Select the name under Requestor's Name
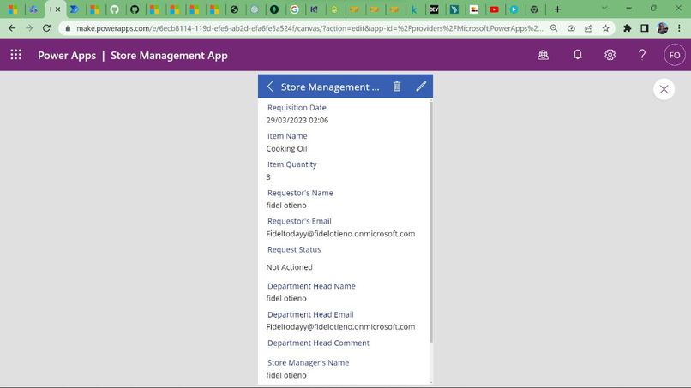This screenshot has width=691, height=388. (286, 206)
